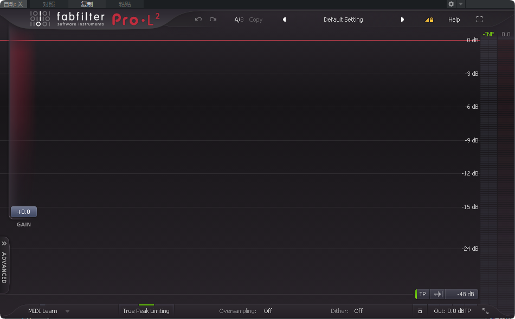Click the GAIN label under slider

pyautogui.click(x=24, y=224)
